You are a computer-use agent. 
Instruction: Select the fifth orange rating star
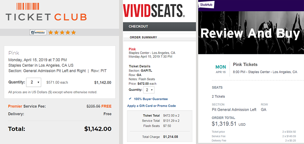73,32
